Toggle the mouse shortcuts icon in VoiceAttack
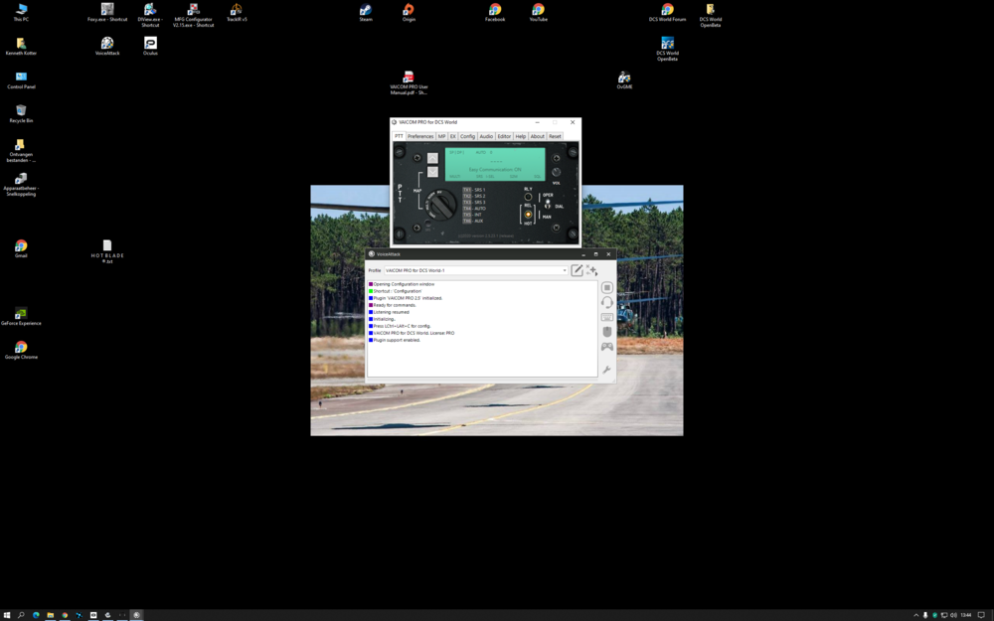The width and height of the screenshot is (994, 621). click(607, 332)
